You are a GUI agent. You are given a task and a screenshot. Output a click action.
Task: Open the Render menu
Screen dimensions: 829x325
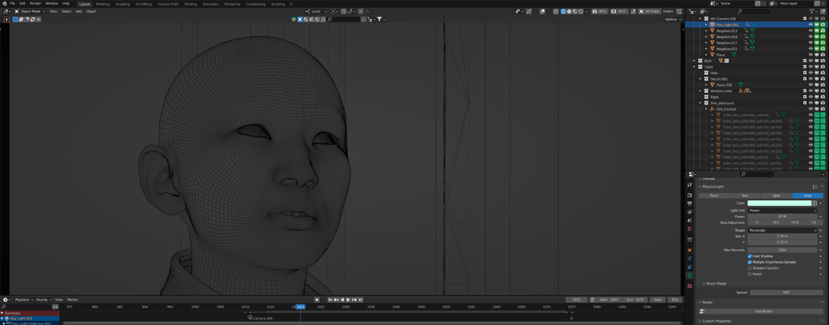coord(36,4)
